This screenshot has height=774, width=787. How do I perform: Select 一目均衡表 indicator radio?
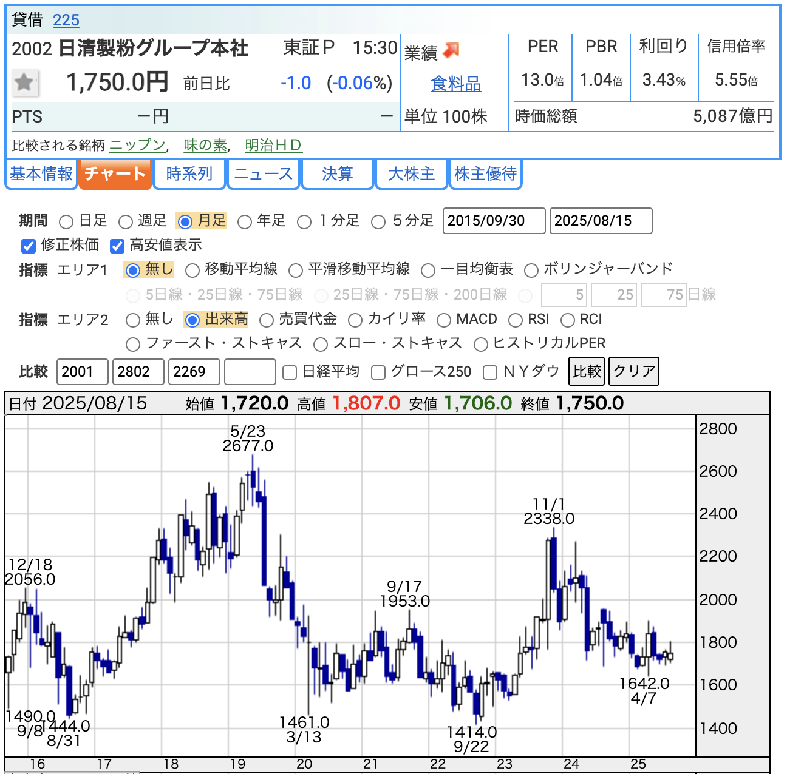[428, 270]
